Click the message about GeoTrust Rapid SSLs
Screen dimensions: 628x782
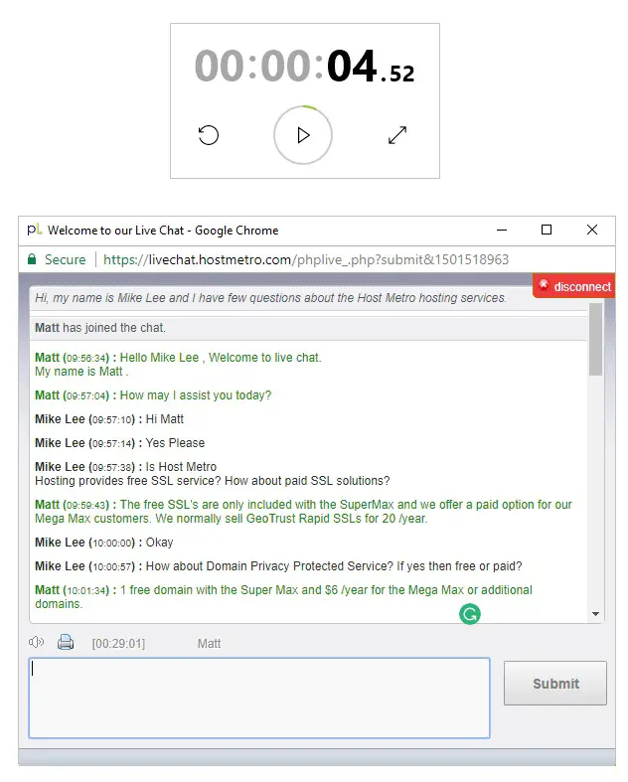click(303, 512)
